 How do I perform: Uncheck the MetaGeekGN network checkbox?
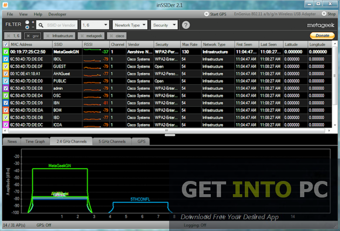[6, 52]
